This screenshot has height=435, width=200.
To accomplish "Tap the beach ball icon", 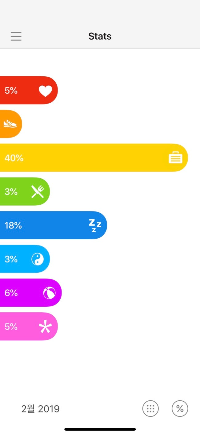I will pos(49,293).
